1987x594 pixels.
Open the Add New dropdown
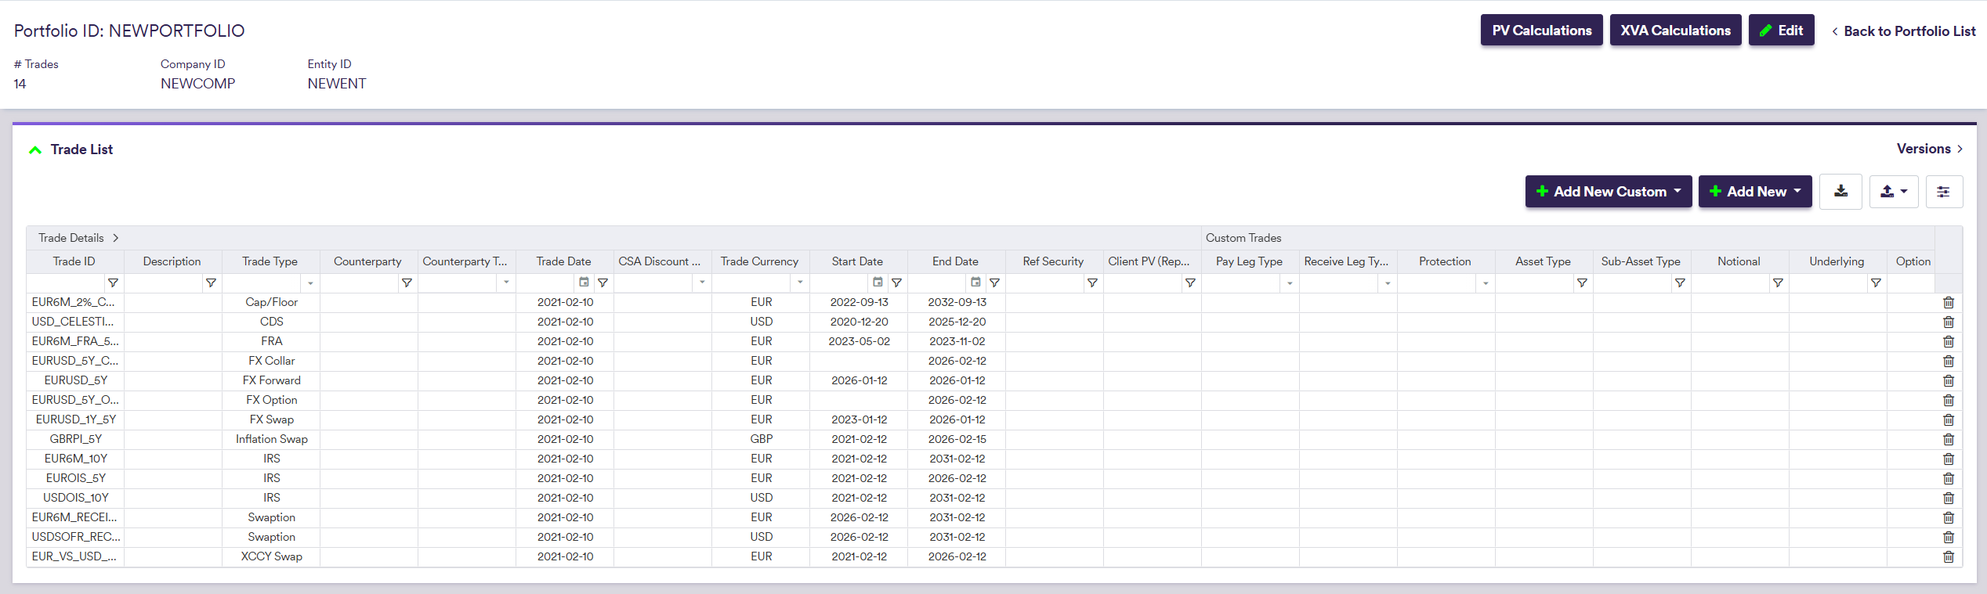click(1754, 192)
